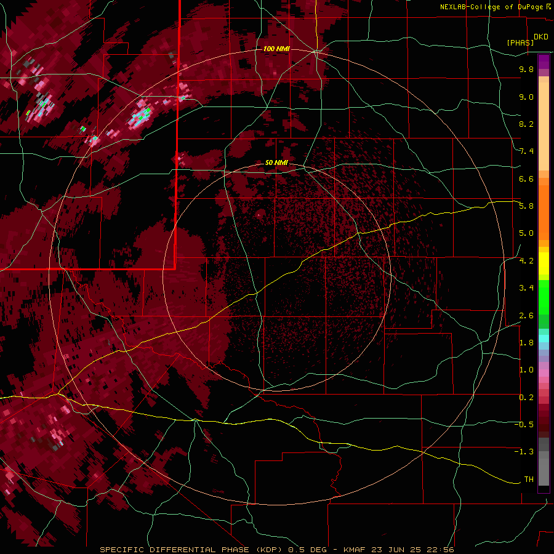The image size is (554, 554).
Task: Click the Specific Differential Phase caption at the bottom
Action: [276, 550]
